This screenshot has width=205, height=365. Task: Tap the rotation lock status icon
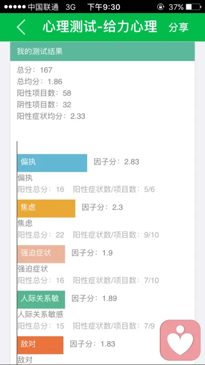(160, 7)
